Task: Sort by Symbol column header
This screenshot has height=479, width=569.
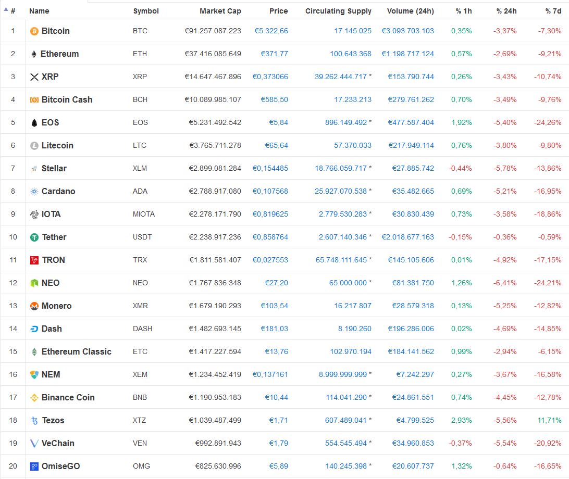Action: [146, 11]
